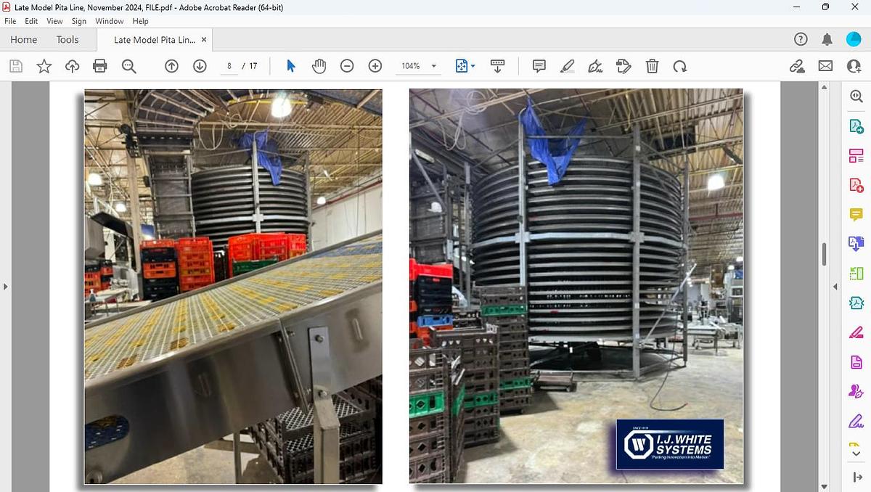Select the Highlight text tool
This screenshot has height=492, width=871.
[568, 66]
